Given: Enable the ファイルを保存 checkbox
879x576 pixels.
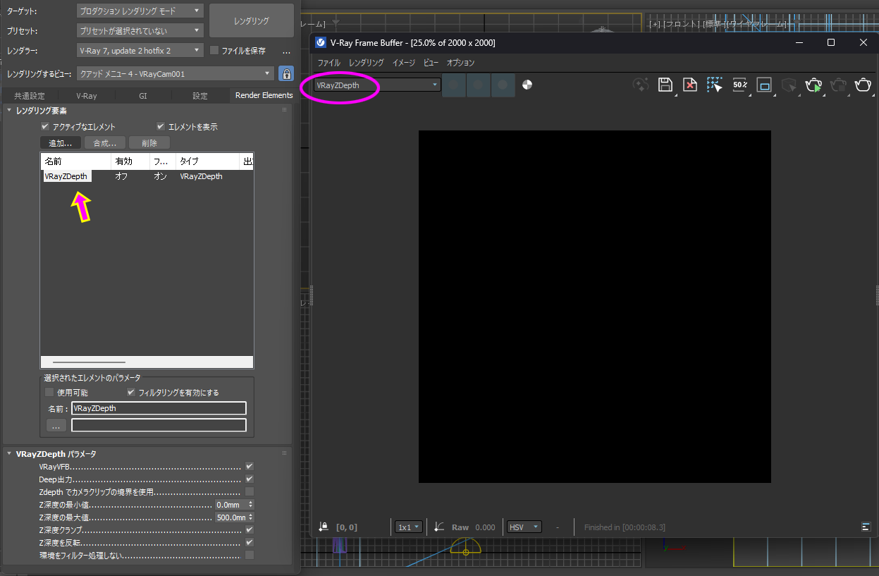Looking at the screenshot, I should (x=215, y=51).
